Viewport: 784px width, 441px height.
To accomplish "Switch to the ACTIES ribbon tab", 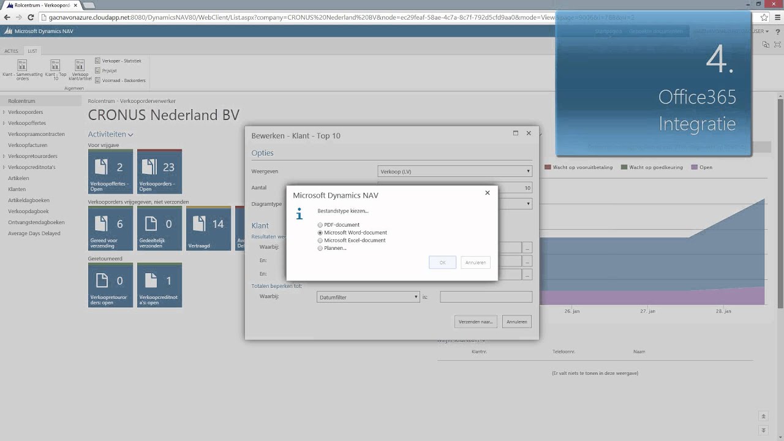I will click(x=11, y=51).
